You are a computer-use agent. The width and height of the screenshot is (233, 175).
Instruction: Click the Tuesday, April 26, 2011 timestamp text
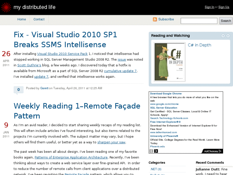[x=78, y=88]
